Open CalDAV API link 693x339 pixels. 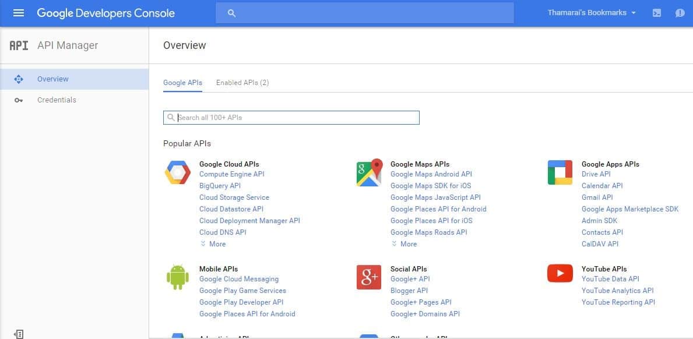[600, 243]
